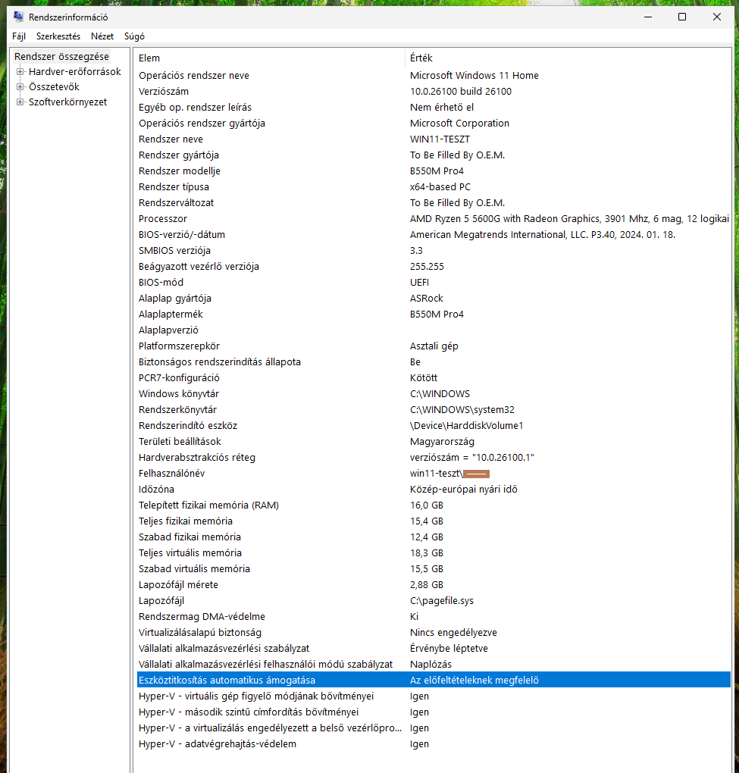Click value Microsoft Windows 11 Home
The height and width of the screenshot is (773, 739).
tap(474, 76)
